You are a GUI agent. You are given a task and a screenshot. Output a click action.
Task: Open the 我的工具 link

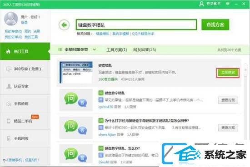[x=31, y=37]
